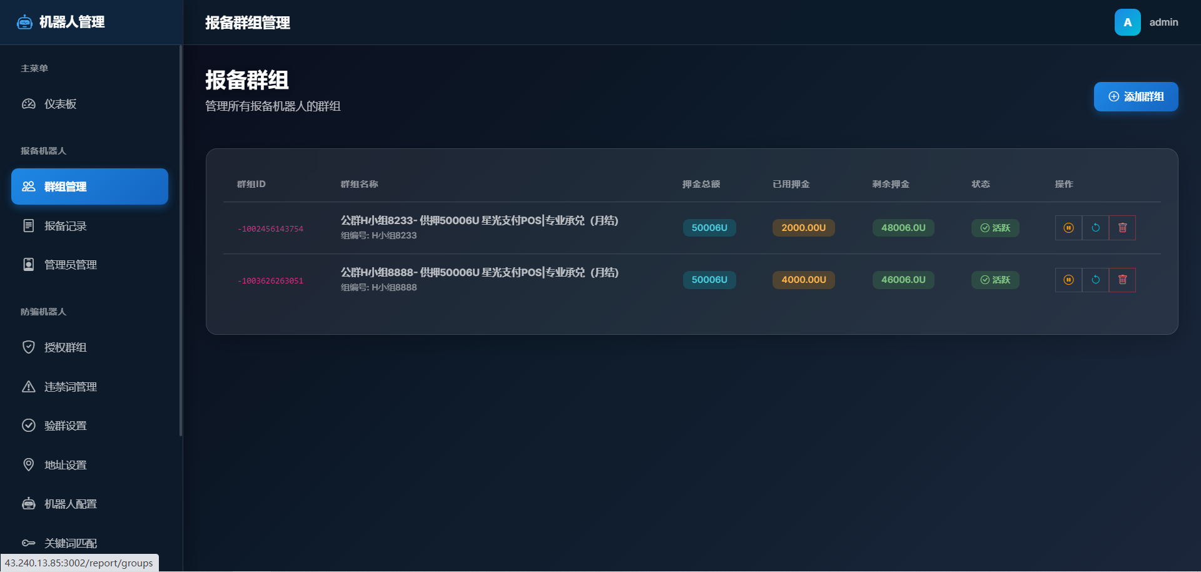This screenshot has width=1201, height=572.
Task: Open 验群设置 page
Action: [x=65, y=426]
